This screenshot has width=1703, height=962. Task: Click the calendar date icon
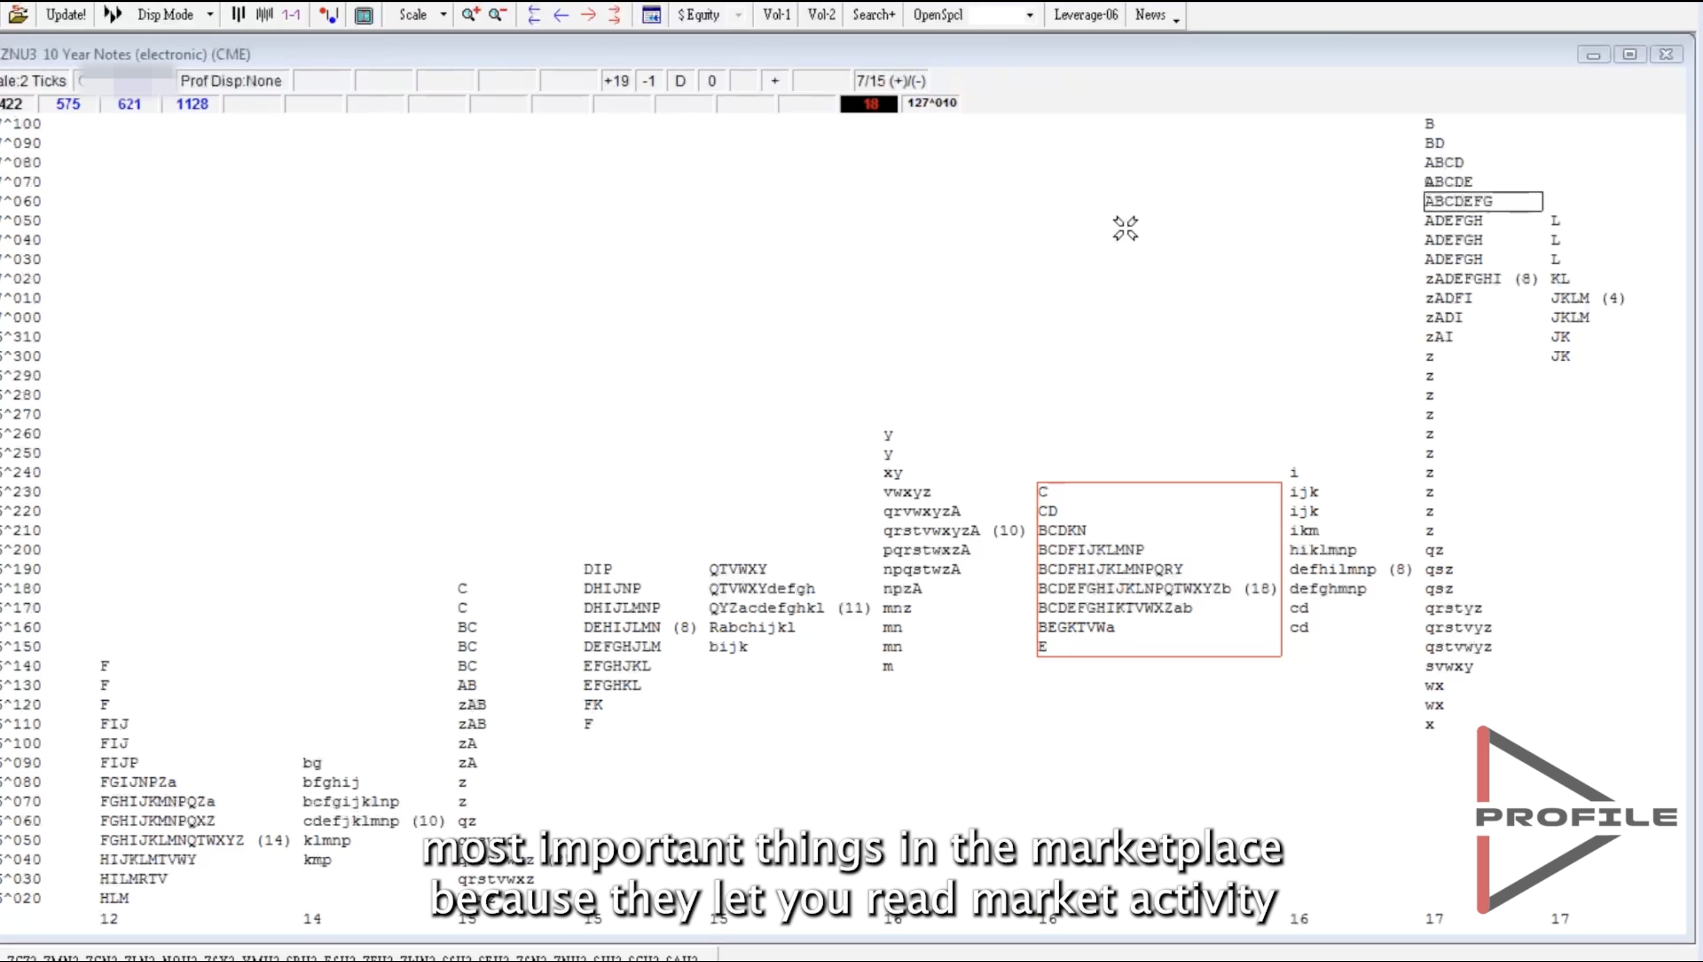point(651,15)
